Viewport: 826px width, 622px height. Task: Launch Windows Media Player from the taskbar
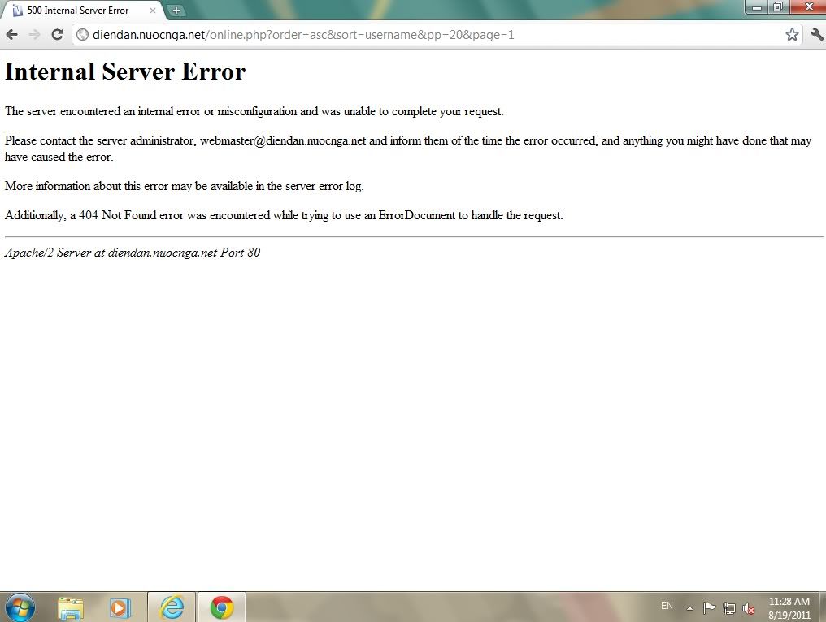coord(119,607)
